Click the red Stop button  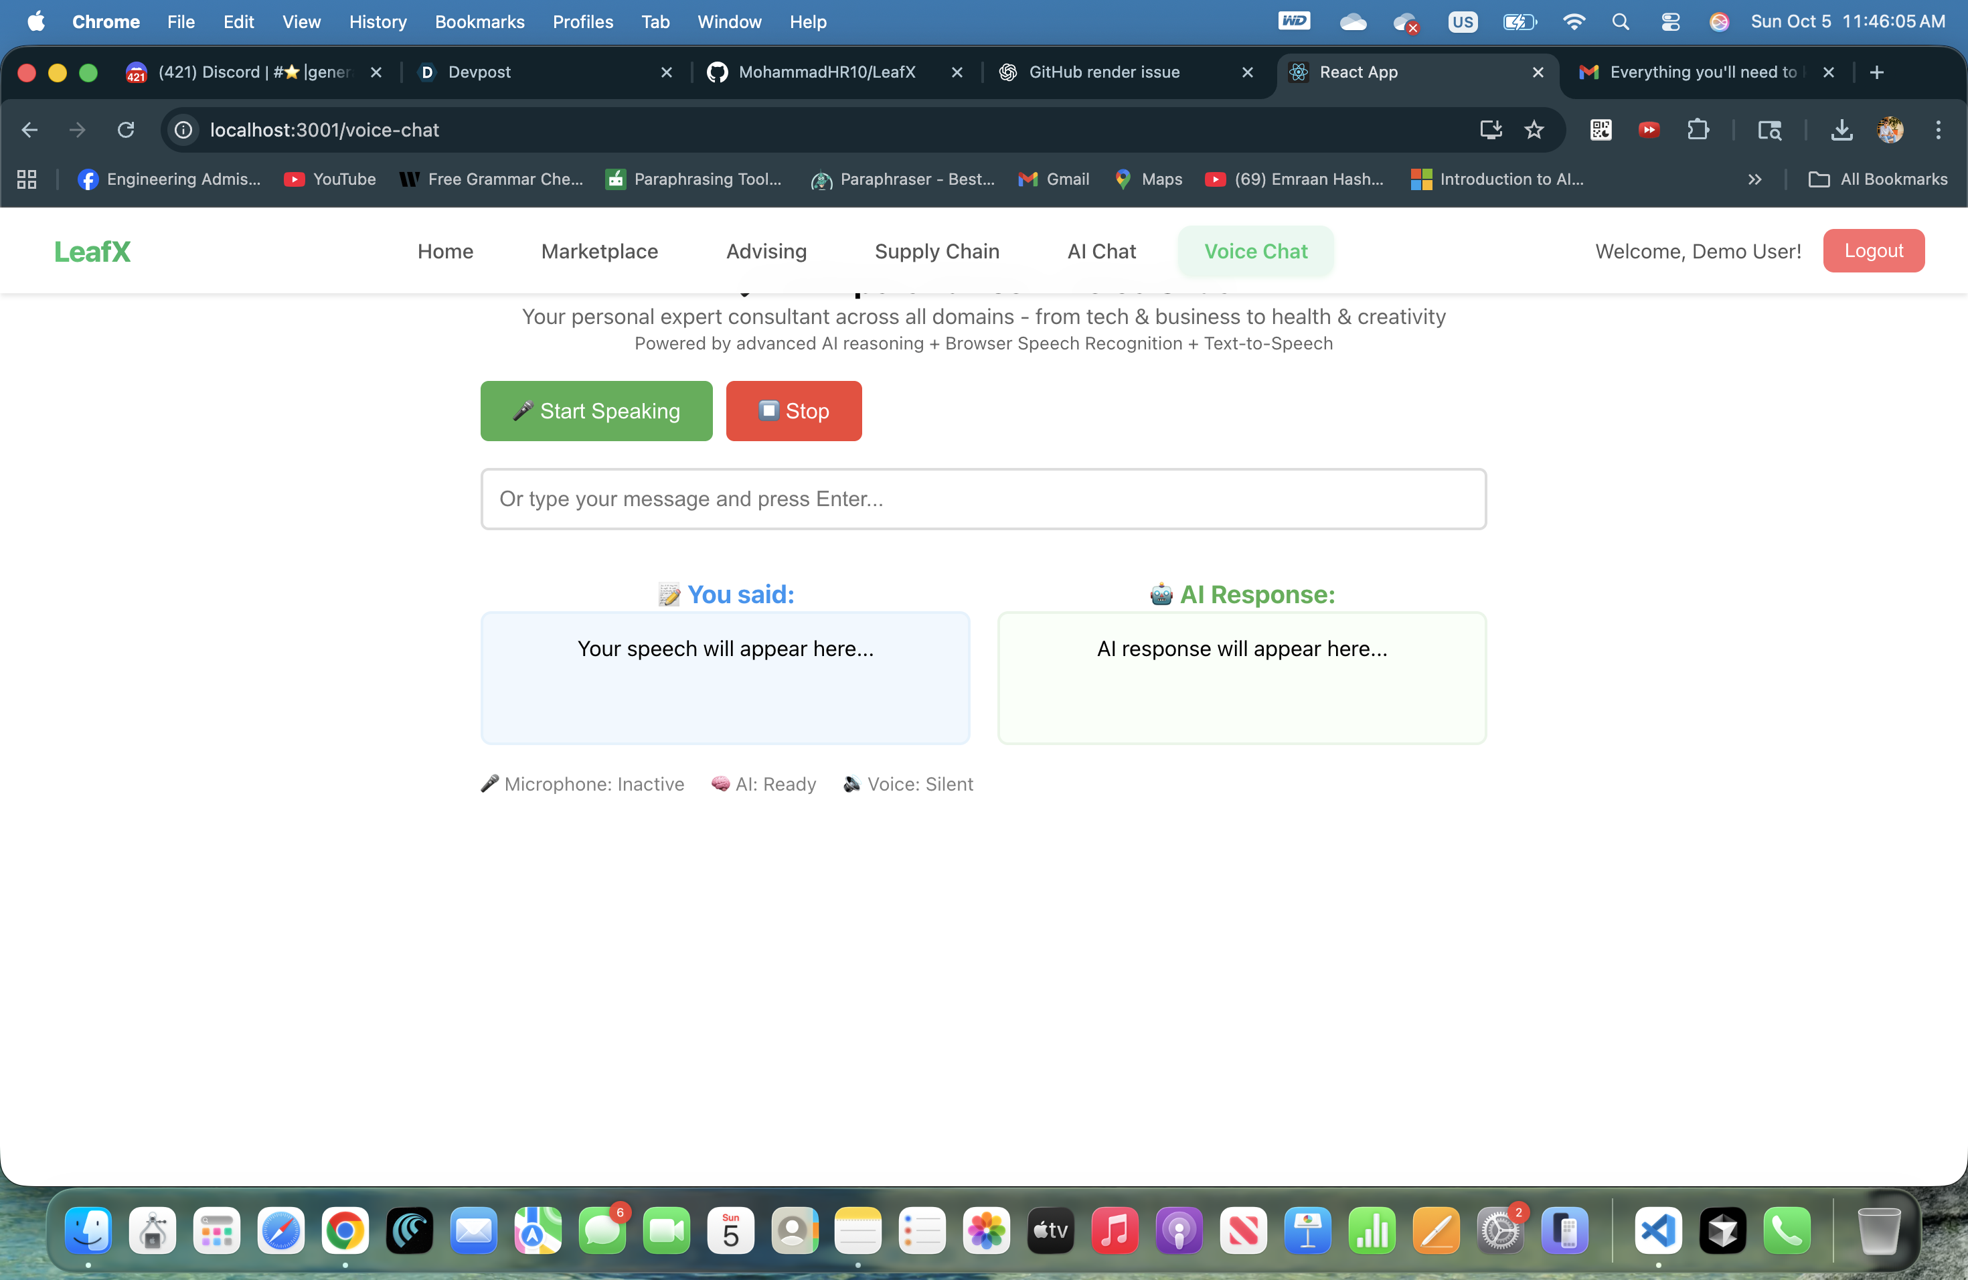[794, 411]
